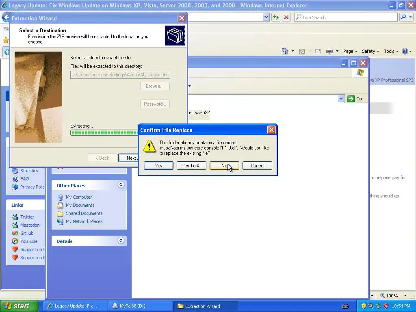Open the Print dropdown arrow

(337, 51)
